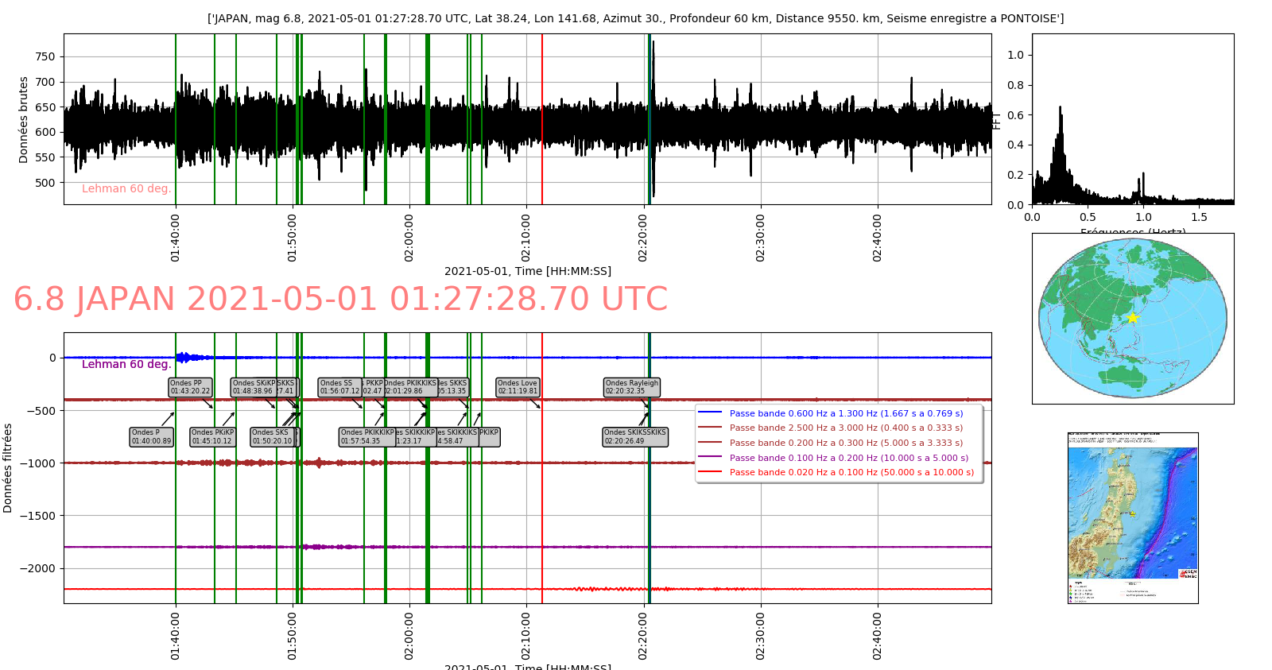Select legend entry 0.200 Hz to 0.300 Hz

(846, 443)
